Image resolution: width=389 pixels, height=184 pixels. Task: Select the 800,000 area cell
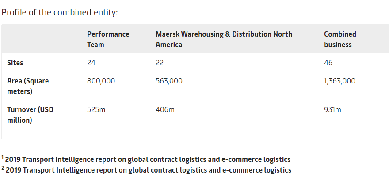(101, 81)
